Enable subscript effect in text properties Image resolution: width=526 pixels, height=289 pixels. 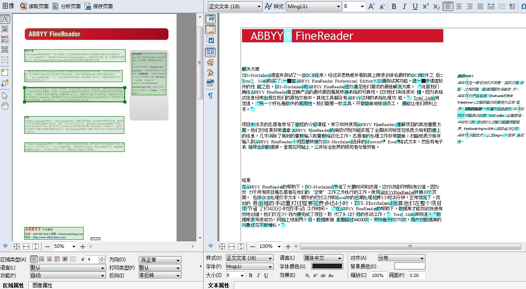[307, 275]
